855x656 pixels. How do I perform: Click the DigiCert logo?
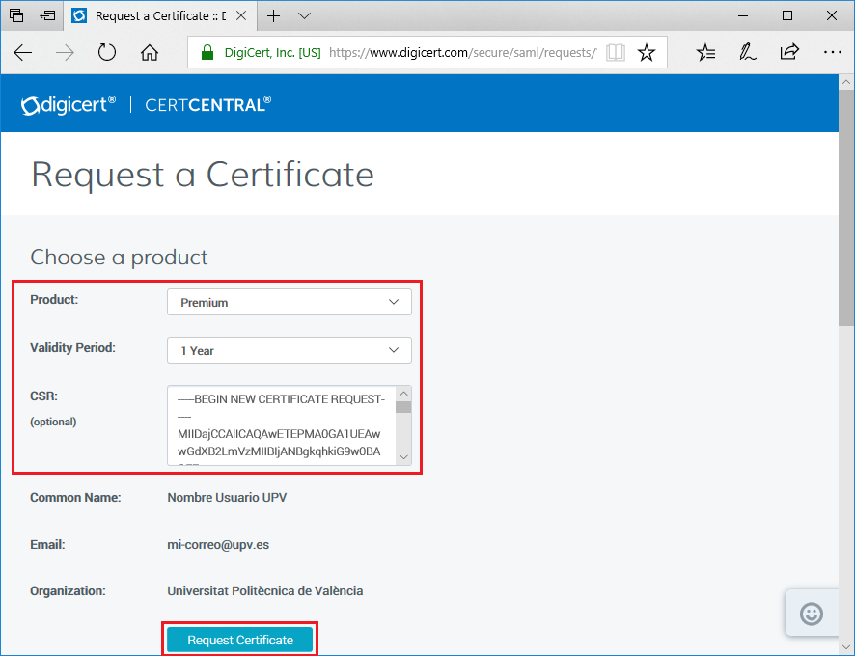click(x=69, y=104)
